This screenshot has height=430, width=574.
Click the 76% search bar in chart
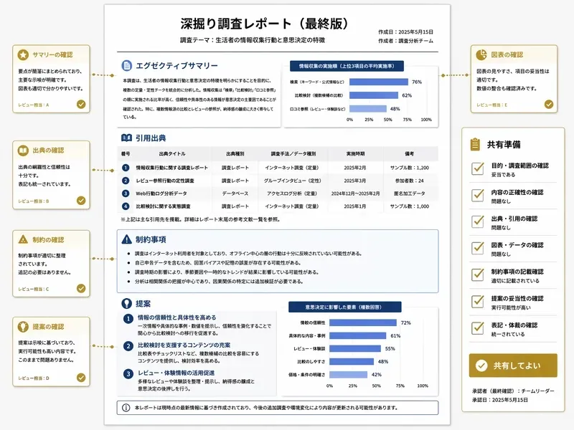click(379, 82)
